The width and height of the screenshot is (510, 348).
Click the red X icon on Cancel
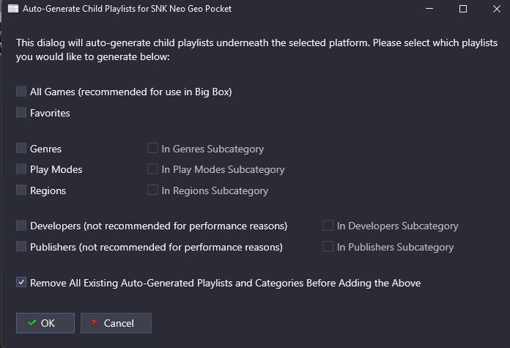pos(95,322)
